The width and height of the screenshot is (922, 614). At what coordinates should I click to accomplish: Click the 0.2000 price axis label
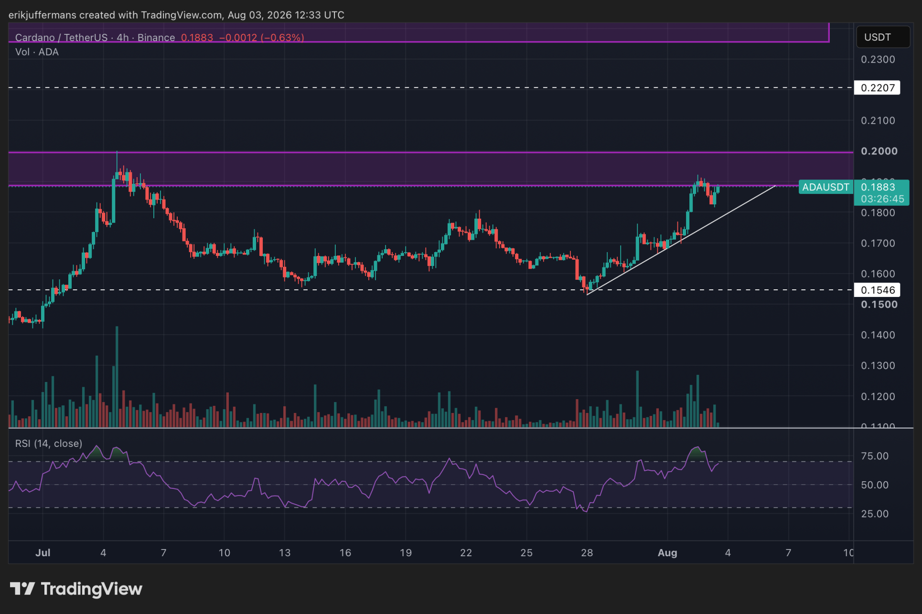coord(879,151)
